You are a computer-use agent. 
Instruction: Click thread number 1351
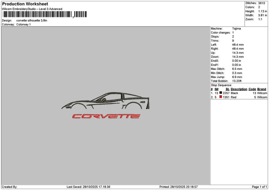point(226,97)
